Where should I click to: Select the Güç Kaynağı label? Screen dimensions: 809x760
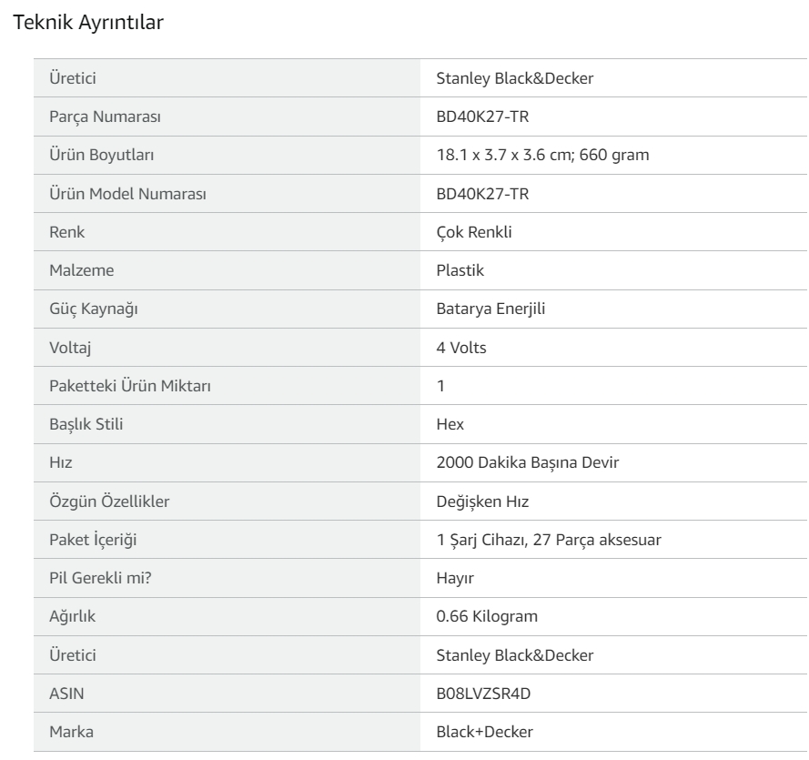(94, 309)
